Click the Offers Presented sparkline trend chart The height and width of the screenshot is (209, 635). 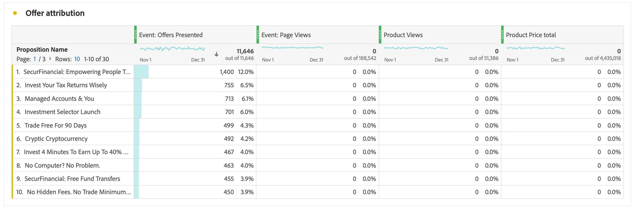click(x=172, y=49)
